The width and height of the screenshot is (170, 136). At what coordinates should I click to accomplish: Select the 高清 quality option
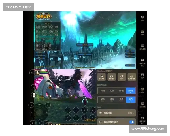tap(121, 99)
